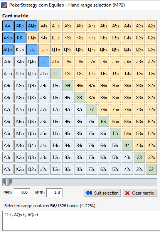Image resolution: width=160 pixels, height=232 pixels.
Task: Deselect the AA hand cell
Action: [8, 26]
